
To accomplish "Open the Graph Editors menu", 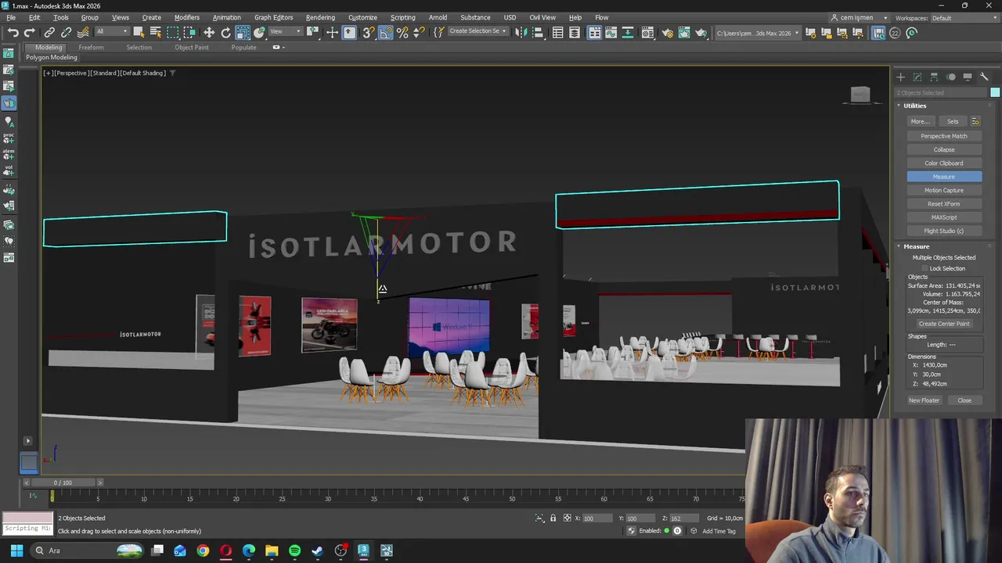I will pos(273,17).
